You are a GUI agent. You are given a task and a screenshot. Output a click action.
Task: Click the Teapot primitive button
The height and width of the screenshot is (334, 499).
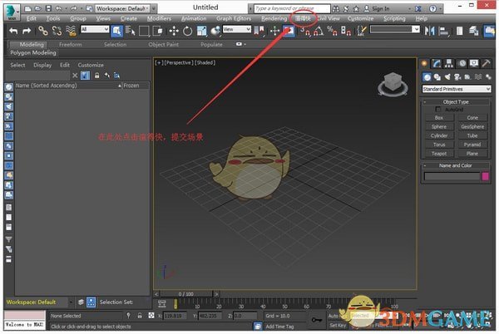439,153
